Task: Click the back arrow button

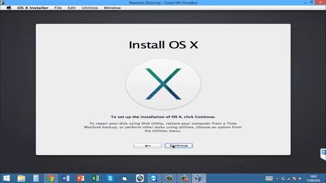Action: [148, 146]
